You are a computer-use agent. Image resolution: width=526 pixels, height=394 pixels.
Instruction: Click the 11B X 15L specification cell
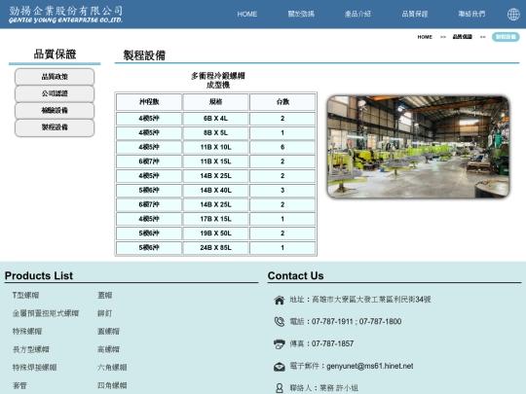[215, 161]
